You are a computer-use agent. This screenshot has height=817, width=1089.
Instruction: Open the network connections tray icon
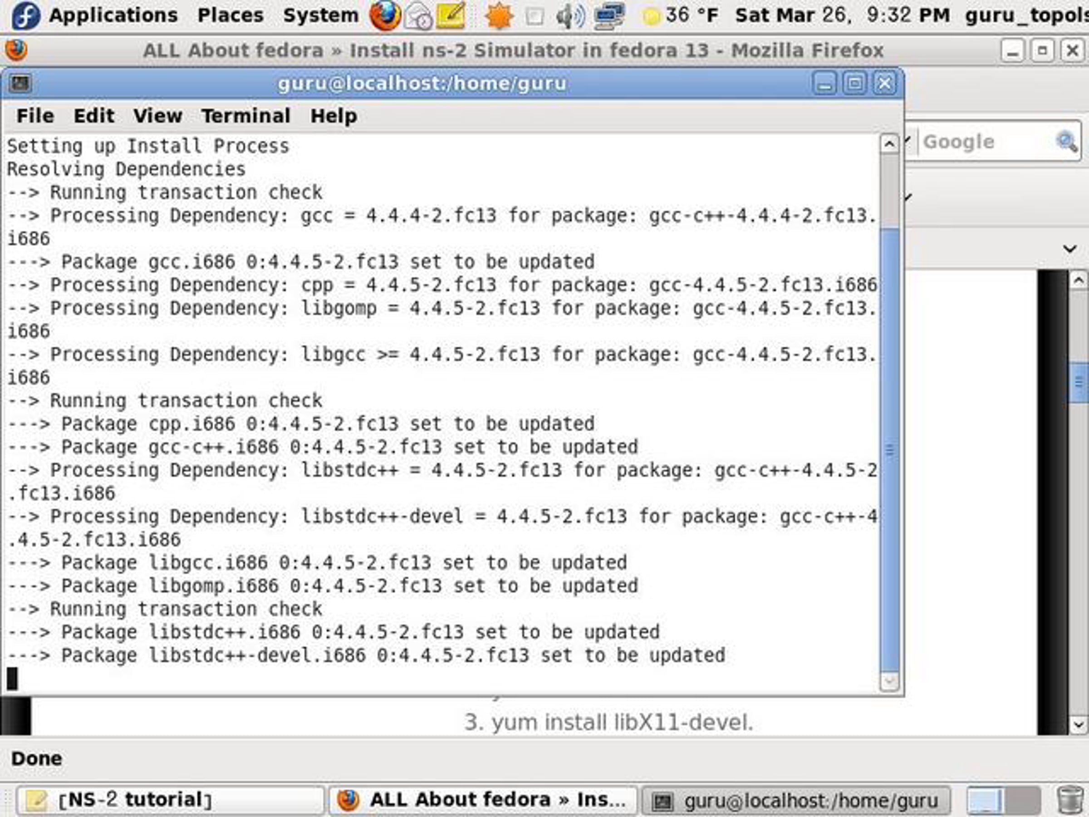tap(609, 16)
